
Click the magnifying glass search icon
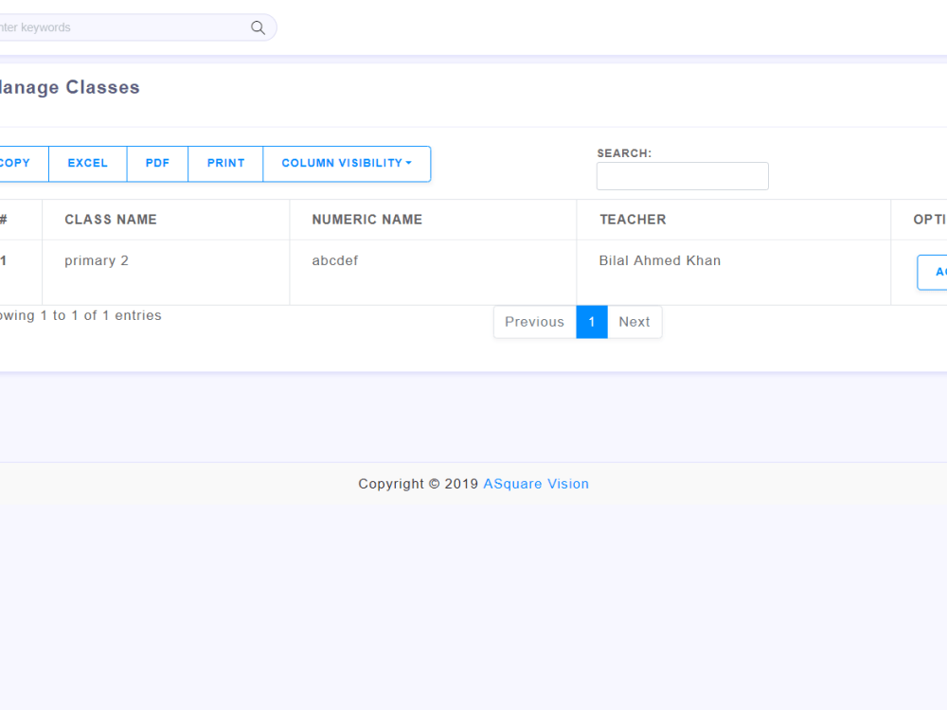point(258,27)
